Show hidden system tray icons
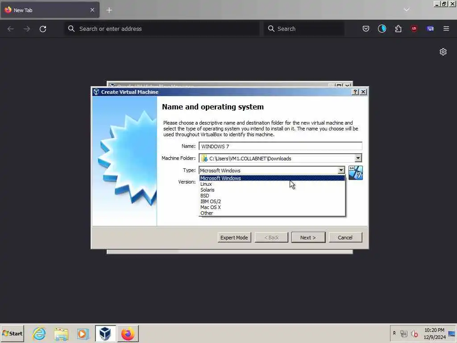Screen dimensions: 457x343 (x=395, y=333)
